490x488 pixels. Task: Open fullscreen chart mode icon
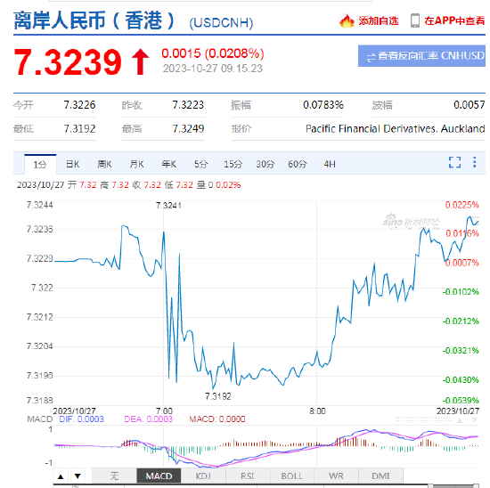(x=454, y=162)
